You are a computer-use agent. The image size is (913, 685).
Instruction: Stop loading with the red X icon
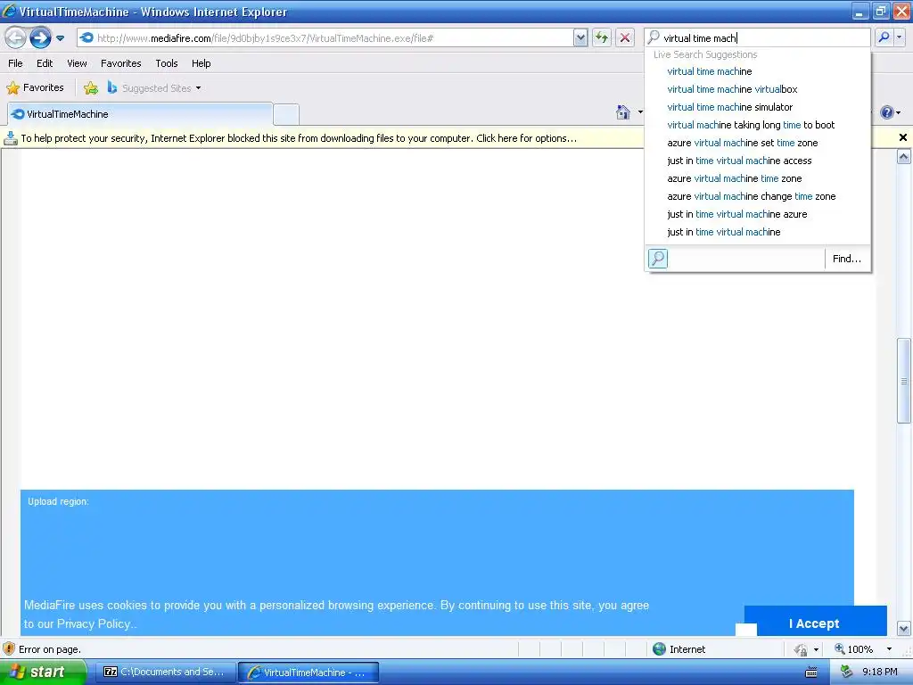[625, 38]
